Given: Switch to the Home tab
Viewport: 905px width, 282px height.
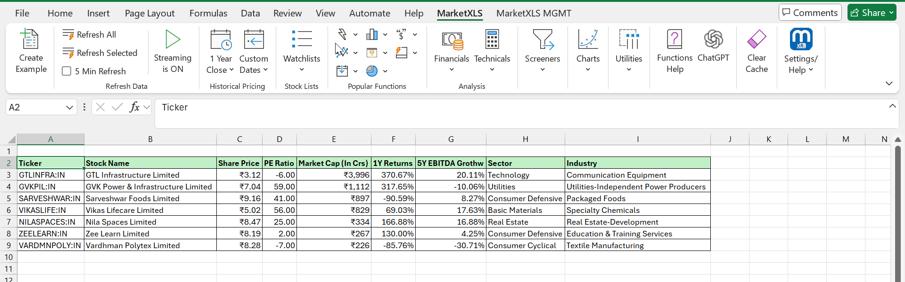Looking at the screenshot, I should (x=60, y=13).
